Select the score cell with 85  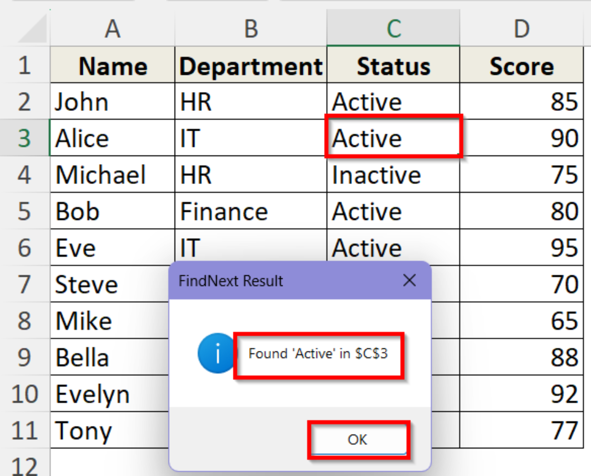click(x=521, y=101)
